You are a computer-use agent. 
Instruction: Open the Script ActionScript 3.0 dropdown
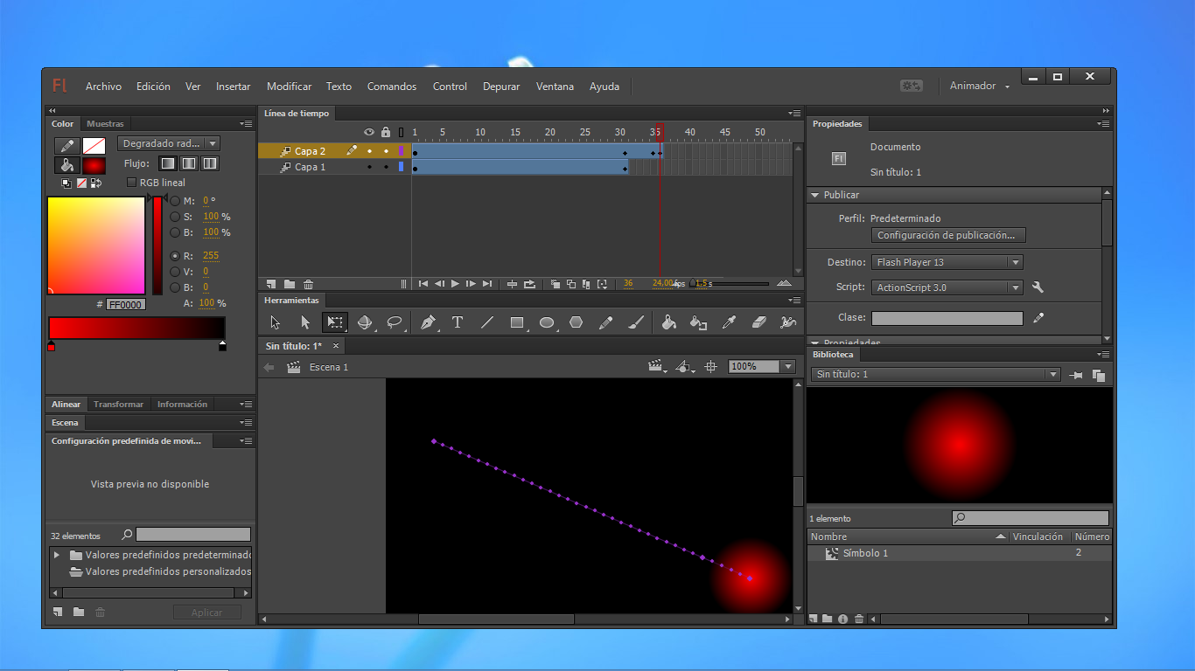tap(946, 287)
